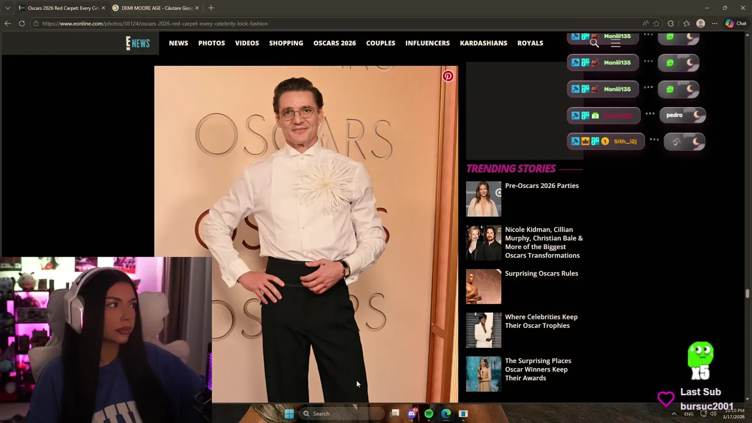
Task: Open the app right of Edge on taskbar
Action: (x=463, y=414)
